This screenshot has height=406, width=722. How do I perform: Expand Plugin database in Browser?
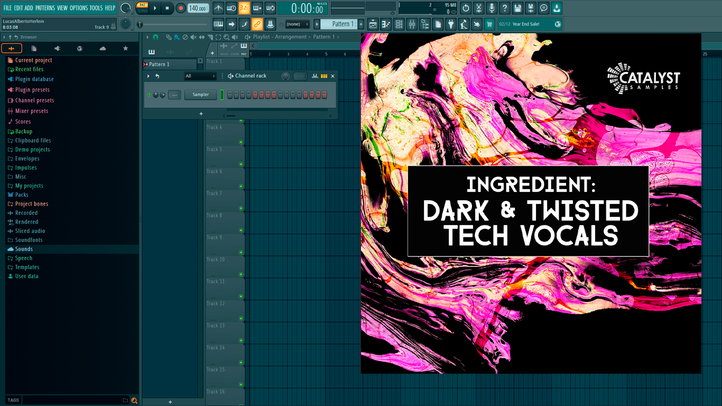click(34, 79)
